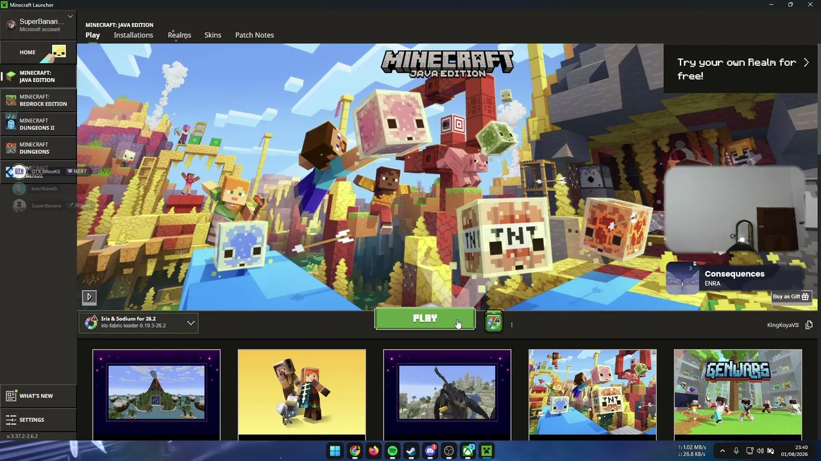This screenshot has height=461, width=821.
Task: Click the Bedrock Edition block icon
Action: coord(11,101)
